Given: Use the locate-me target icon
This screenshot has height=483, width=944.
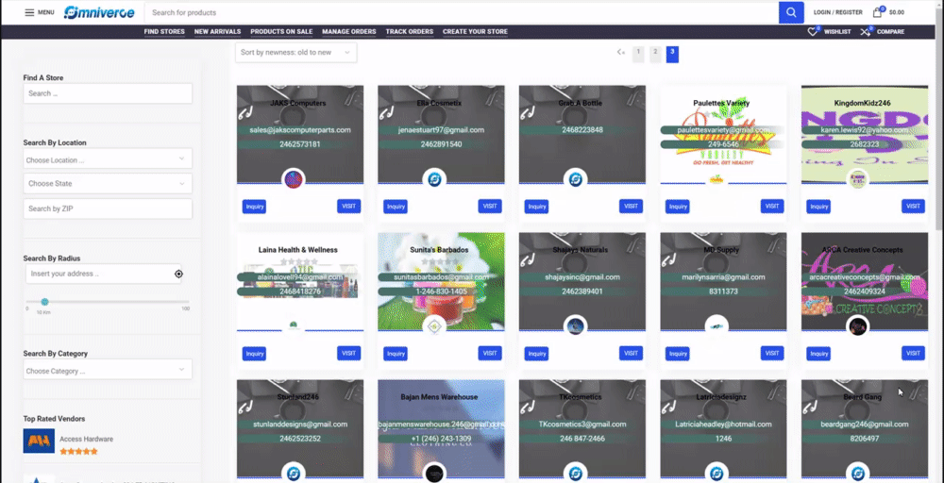Looking at the screenshot, I should tap(178, 274).
